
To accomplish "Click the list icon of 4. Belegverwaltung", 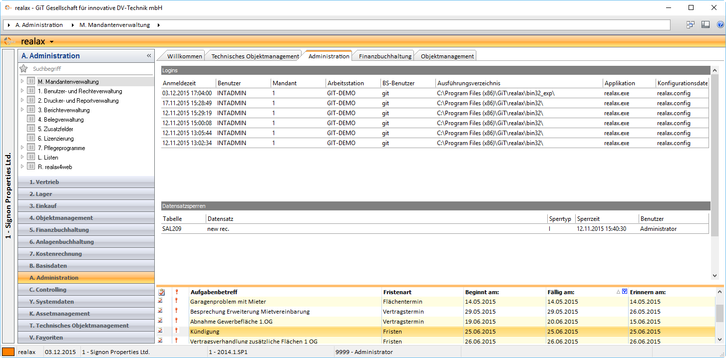I will coord(31,119).
